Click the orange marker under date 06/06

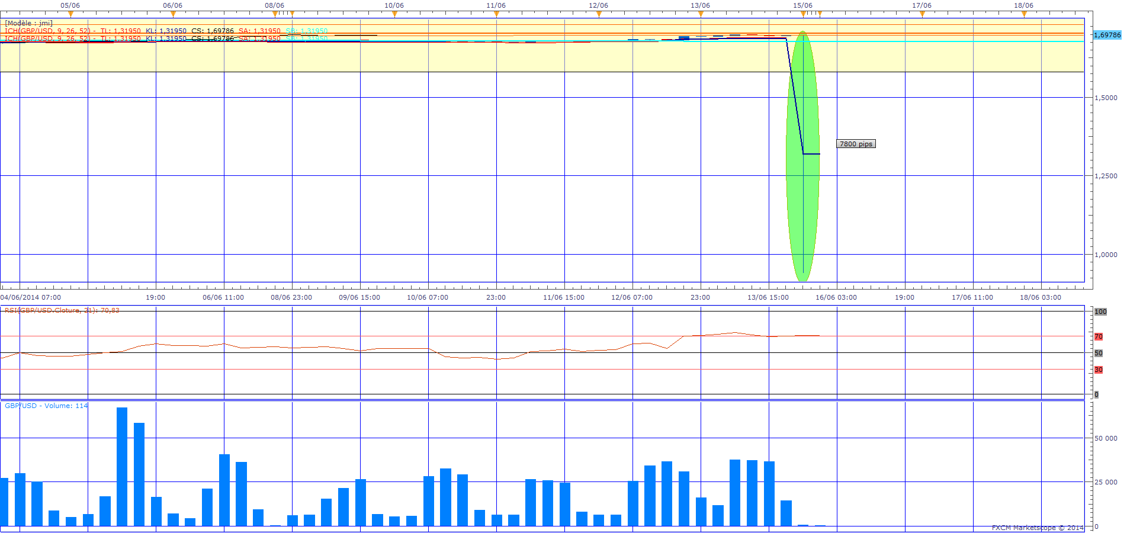click(173, 14)
